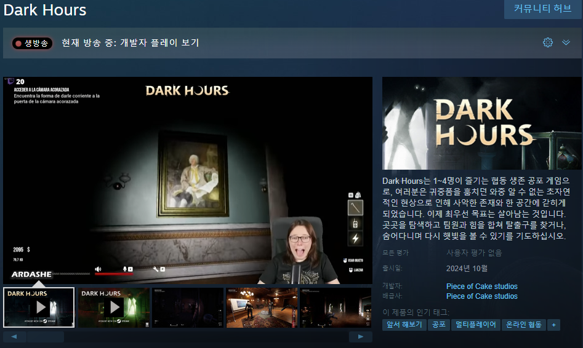Select the dark hallway screenshot thumbnail
Viewport: 583px width, 348px height.
tap(187, 307)
